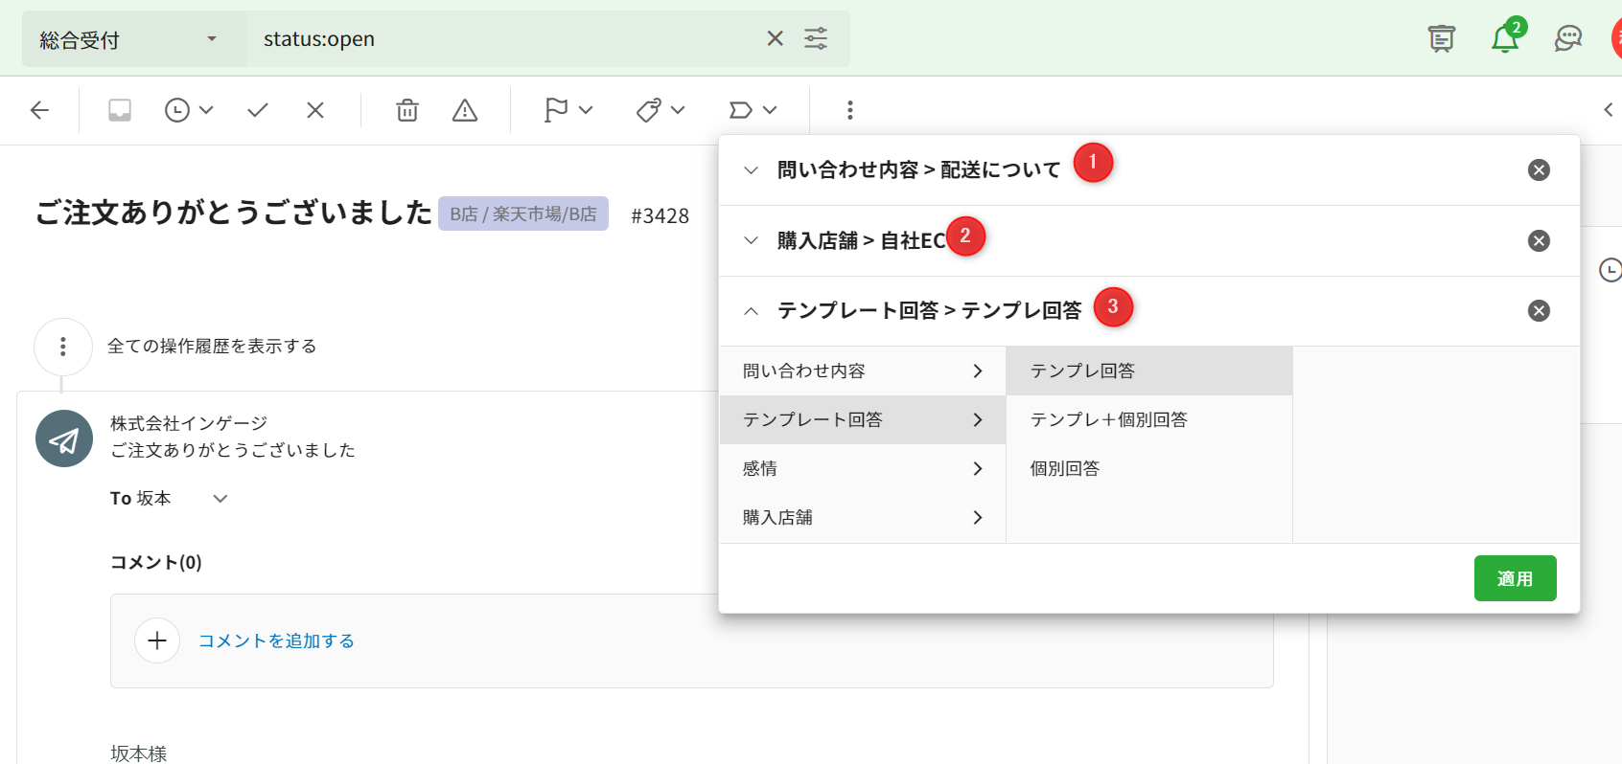Click the spam warning triangle icon

pyautogui.click(x=465, y=110)
